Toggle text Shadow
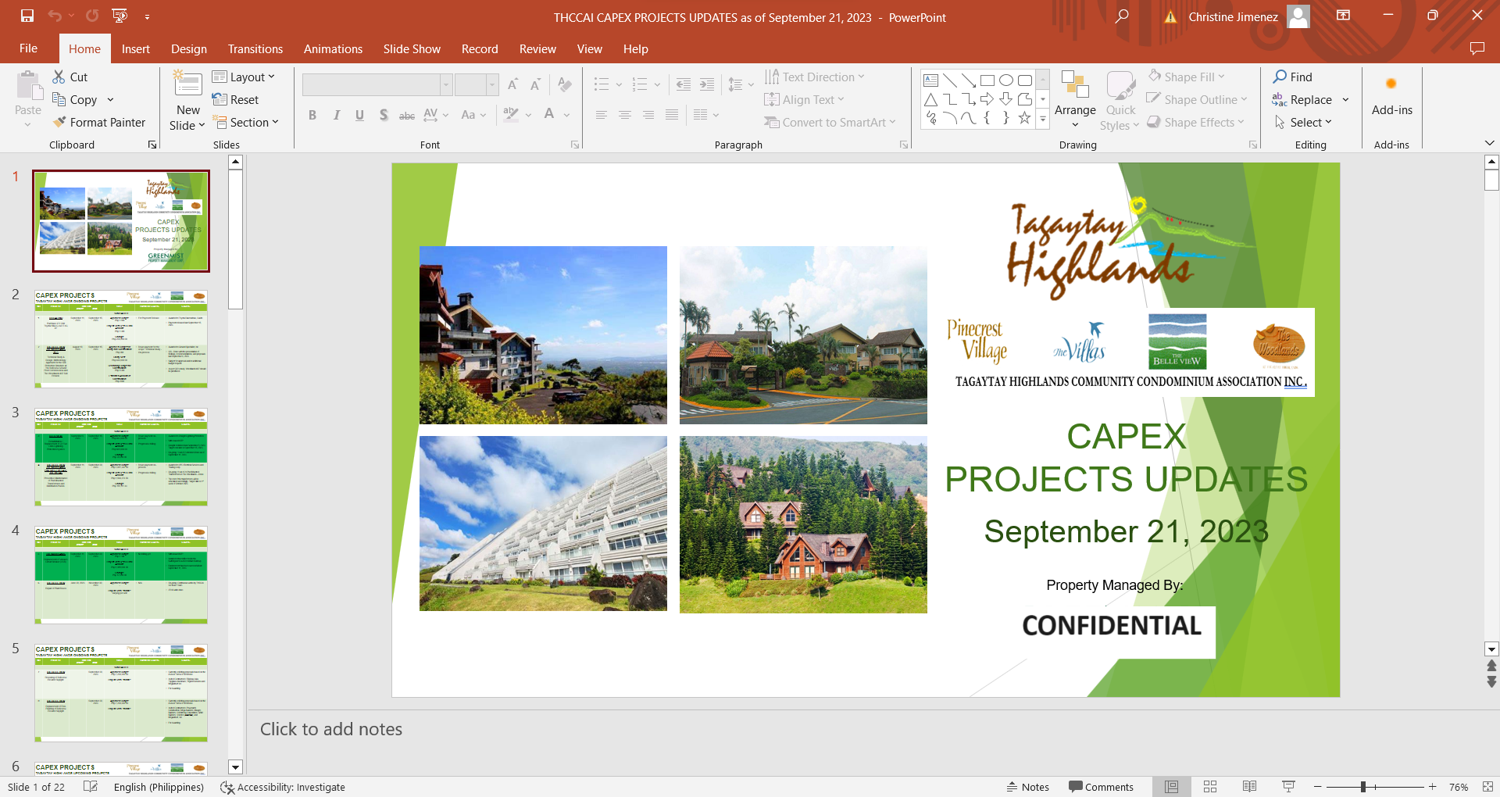 384,115
